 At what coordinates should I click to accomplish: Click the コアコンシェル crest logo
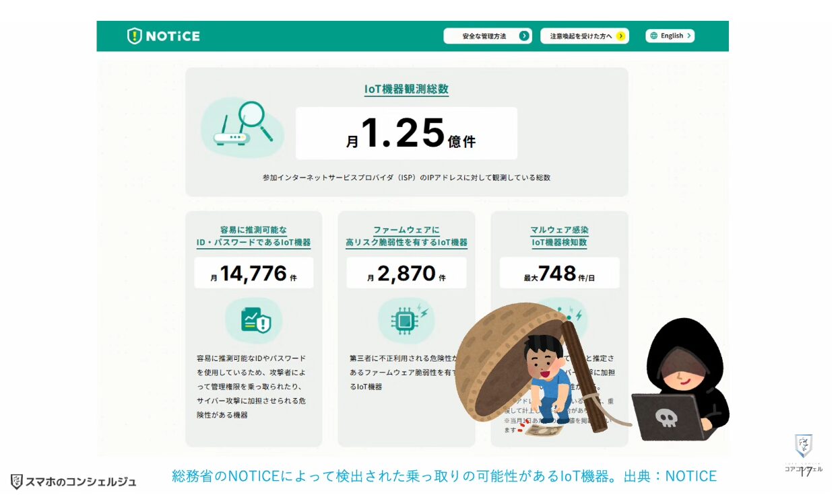point(803,447)
